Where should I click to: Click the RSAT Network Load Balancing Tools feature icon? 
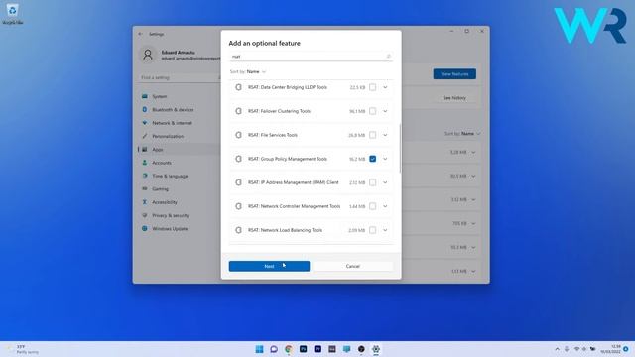pyautogui.click(x=238, y=230)
